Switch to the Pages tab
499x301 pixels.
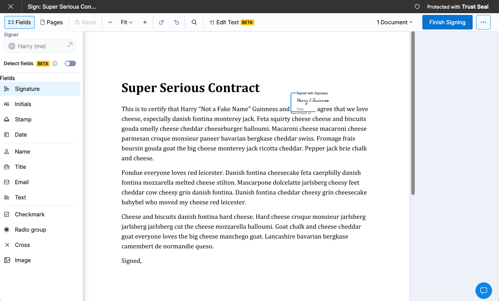tap(52, 22)
